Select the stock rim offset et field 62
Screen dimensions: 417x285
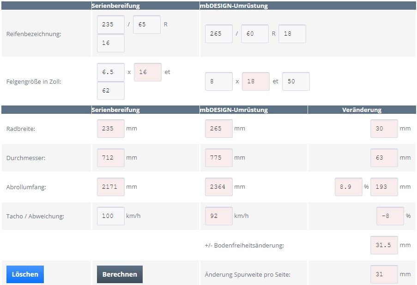111,91
